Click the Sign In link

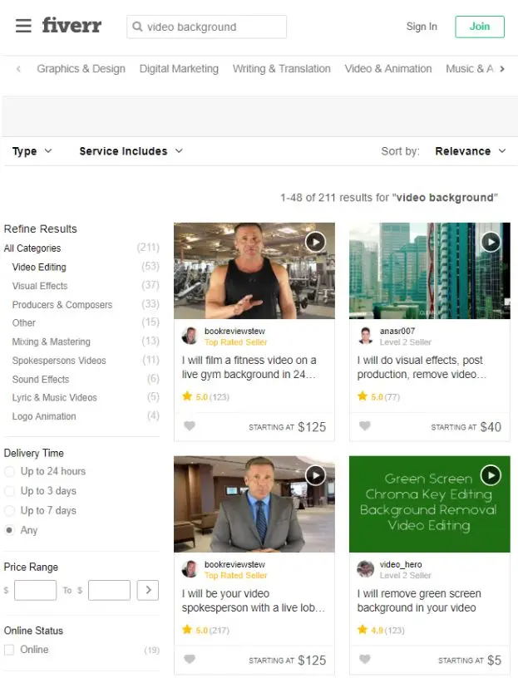pos(421,27)
